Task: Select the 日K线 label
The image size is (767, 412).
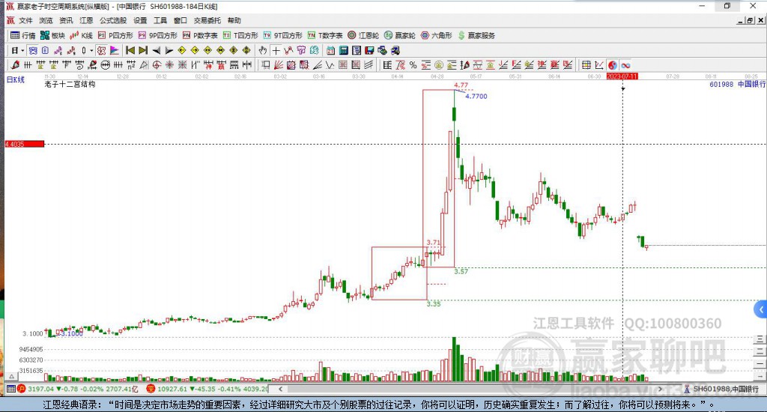Action: click(15, 79)
